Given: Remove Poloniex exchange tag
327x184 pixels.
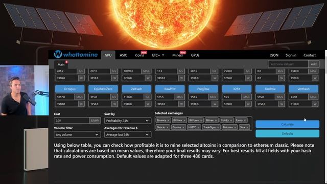Looking at the screenshot, I should (x=235, y=127).
